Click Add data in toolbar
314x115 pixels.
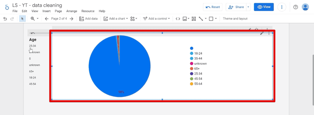click(x=88, y=19)
